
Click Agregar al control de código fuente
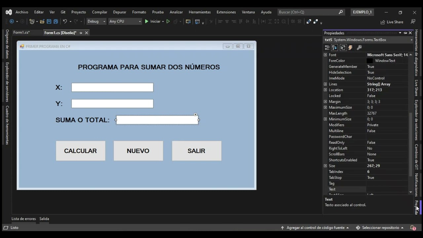315,228
